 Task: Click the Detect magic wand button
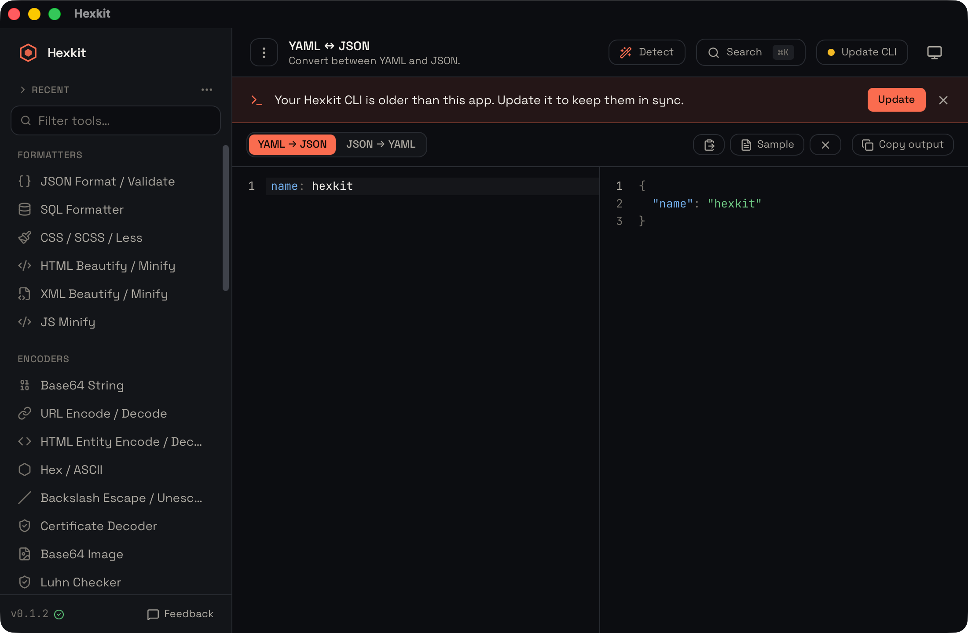(647, 52)
